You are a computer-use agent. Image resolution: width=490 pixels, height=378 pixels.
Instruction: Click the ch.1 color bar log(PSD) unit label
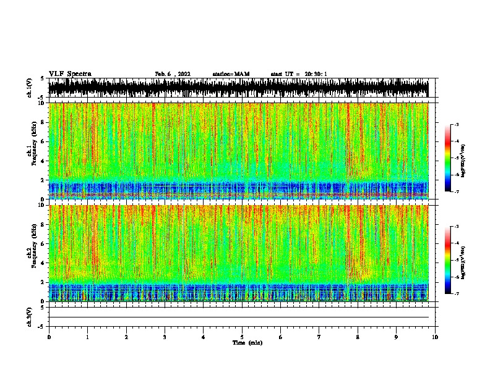pyautogui.click(x=463, y=161)
